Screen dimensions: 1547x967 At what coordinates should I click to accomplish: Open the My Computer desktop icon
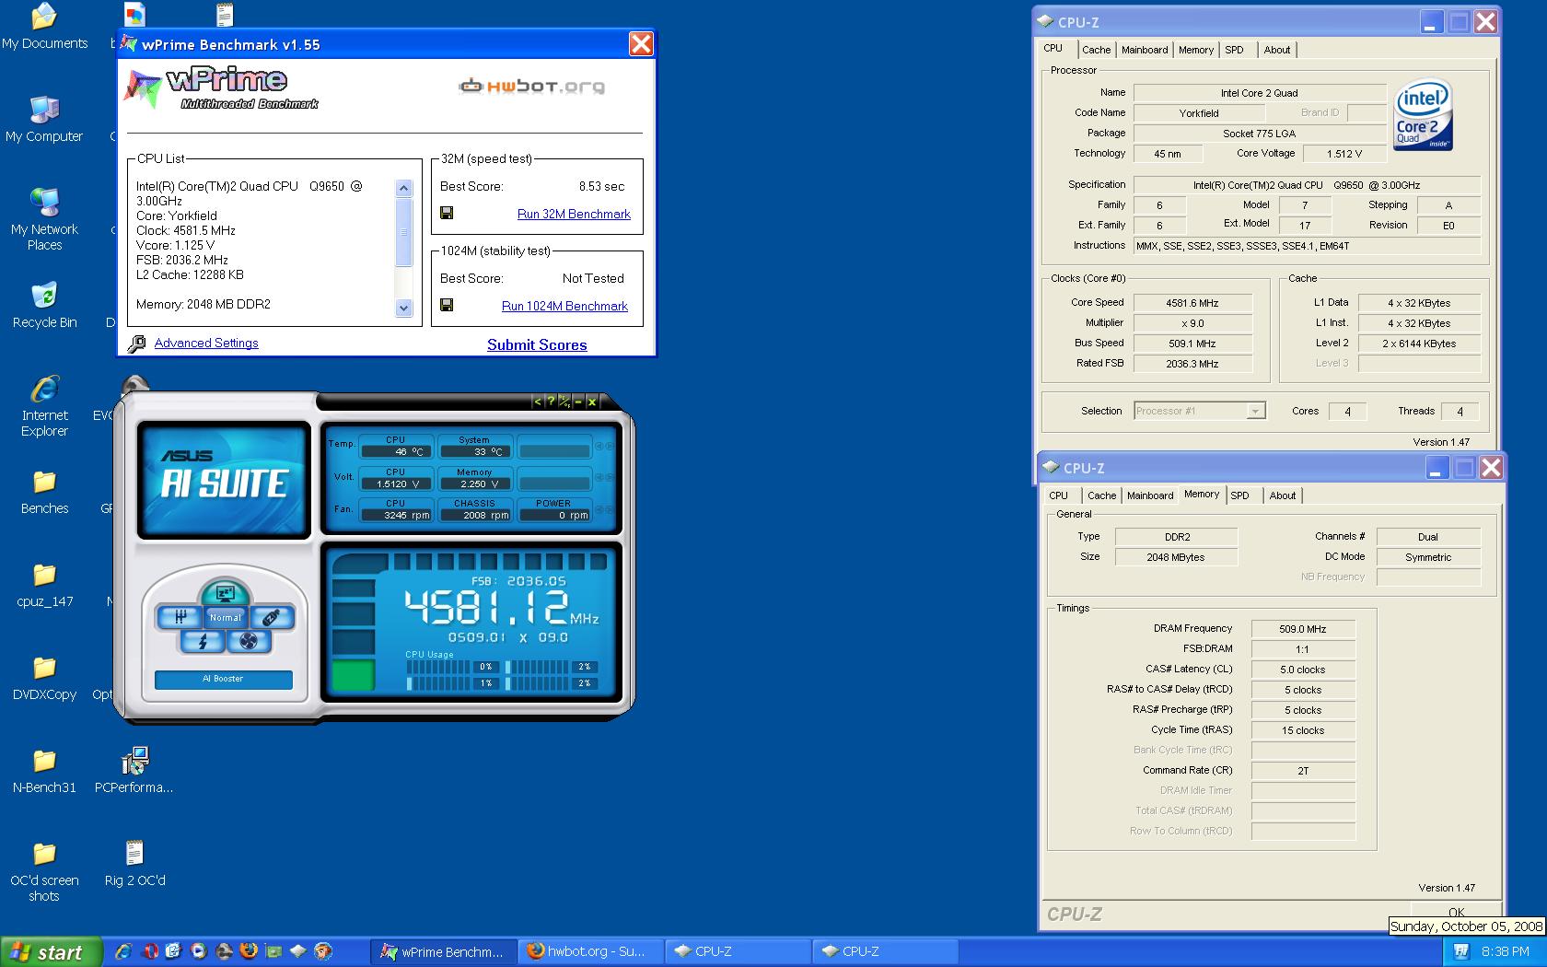tap(44, 120)
